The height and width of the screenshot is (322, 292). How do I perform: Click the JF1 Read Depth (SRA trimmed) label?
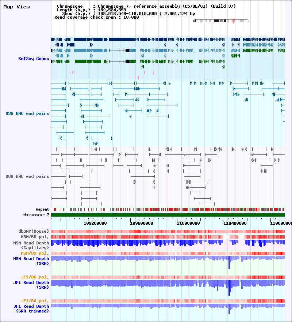tap(31, 309)
